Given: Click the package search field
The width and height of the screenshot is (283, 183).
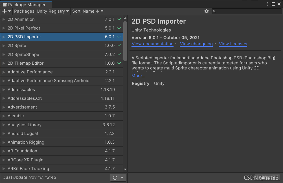Looking at the screenshot, I should tap(247, 11).
